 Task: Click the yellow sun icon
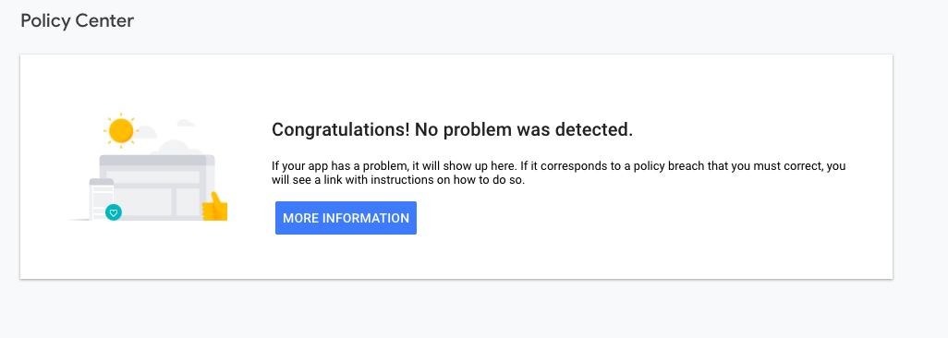coord(121,130)
